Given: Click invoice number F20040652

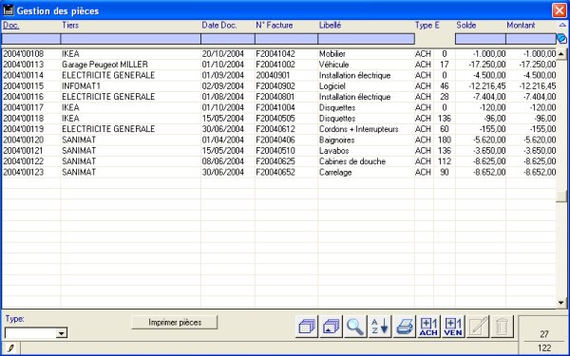Looking at the screenshot, I should (275, 172).
